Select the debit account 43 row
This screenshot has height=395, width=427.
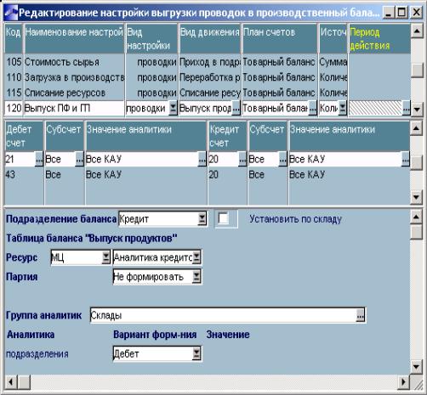(x=207, y=175)
